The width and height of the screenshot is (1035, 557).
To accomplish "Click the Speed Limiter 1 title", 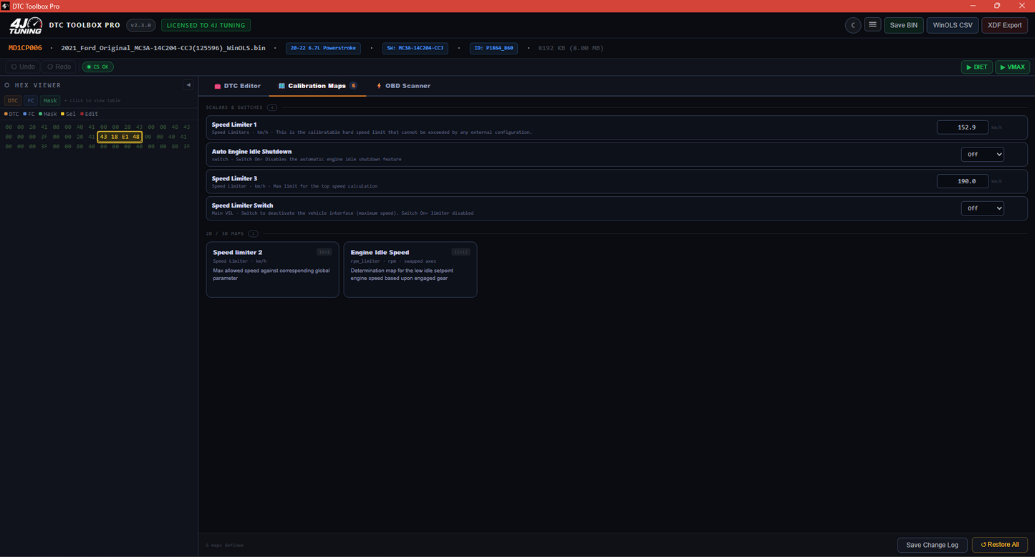I will tap(234, 125).
